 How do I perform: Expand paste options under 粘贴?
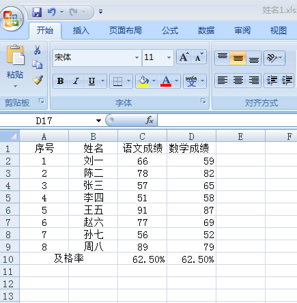[x=15, y=87]
